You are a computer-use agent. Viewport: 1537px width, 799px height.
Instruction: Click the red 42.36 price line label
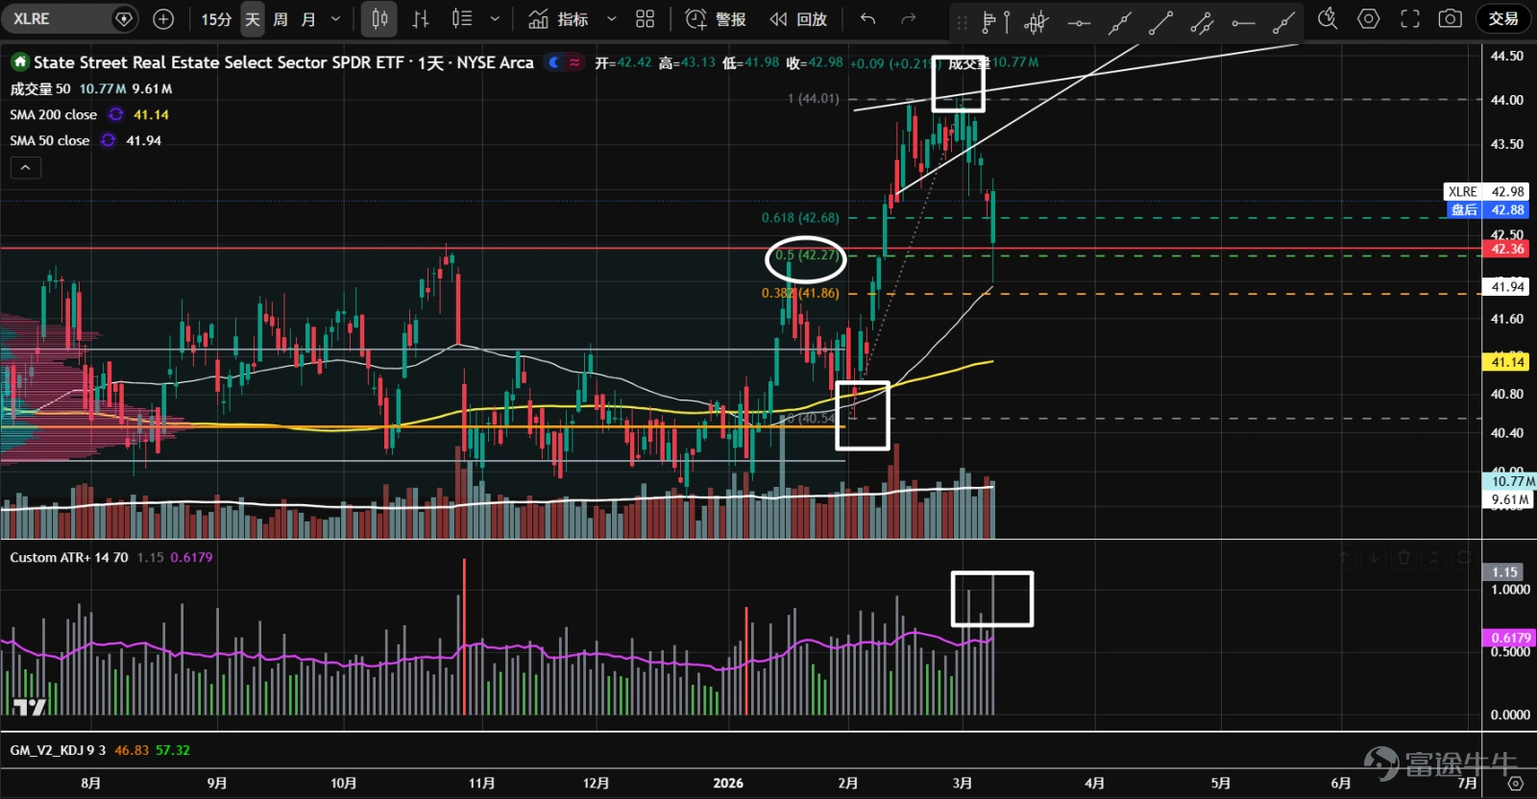pos(1506,249)
